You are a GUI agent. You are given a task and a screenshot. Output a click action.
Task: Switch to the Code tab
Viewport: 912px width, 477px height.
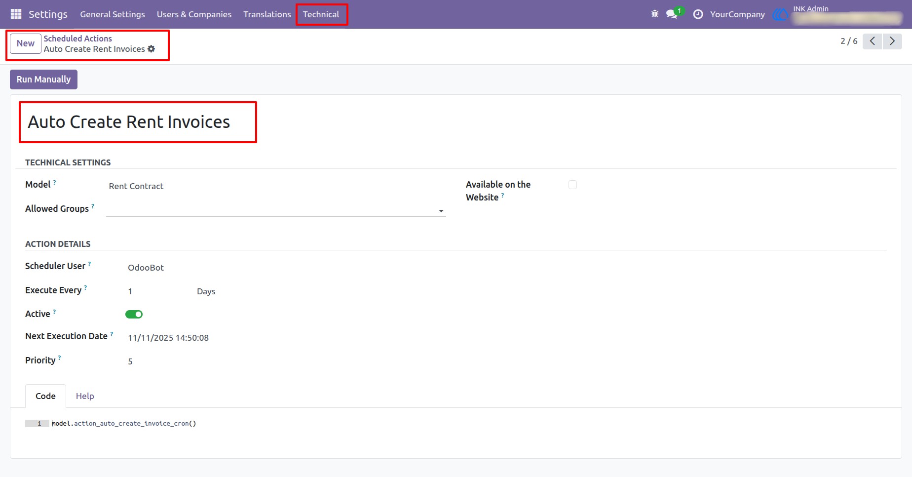point(45,396)
